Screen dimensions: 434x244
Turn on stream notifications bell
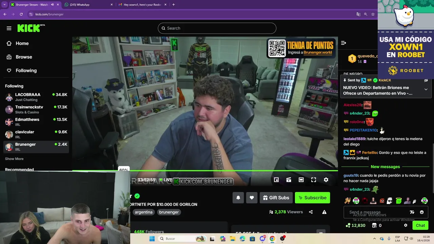click(238, 198)
